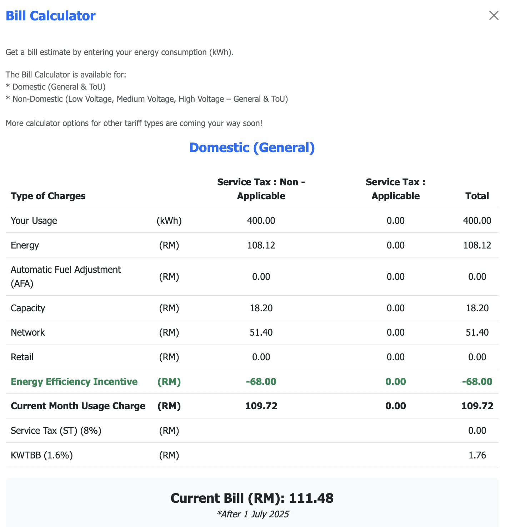Click the Total column header
Image resolution: width=505 pixels, height=527 pixels.
477,196
